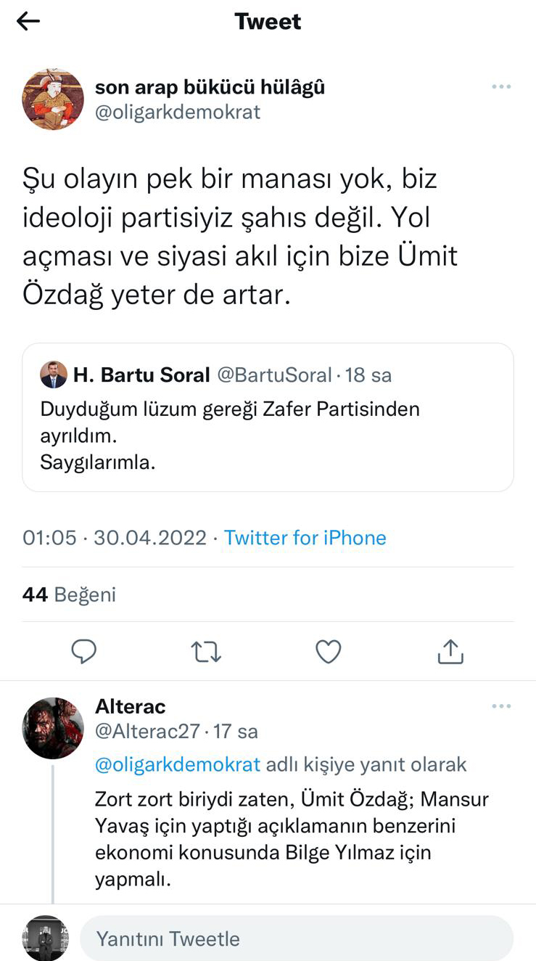Screen dimensions: 536x961
Task: Tap the back arrow icon
Action: [x=28, y=22]
